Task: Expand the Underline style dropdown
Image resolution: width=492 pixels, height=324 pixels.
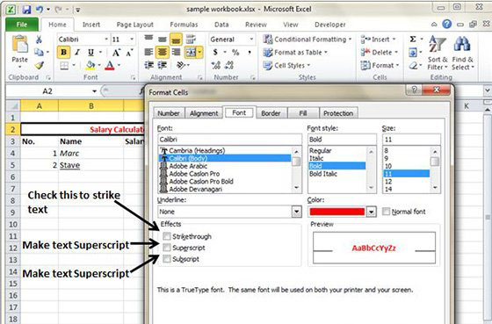Action: [x=297, y=212]
